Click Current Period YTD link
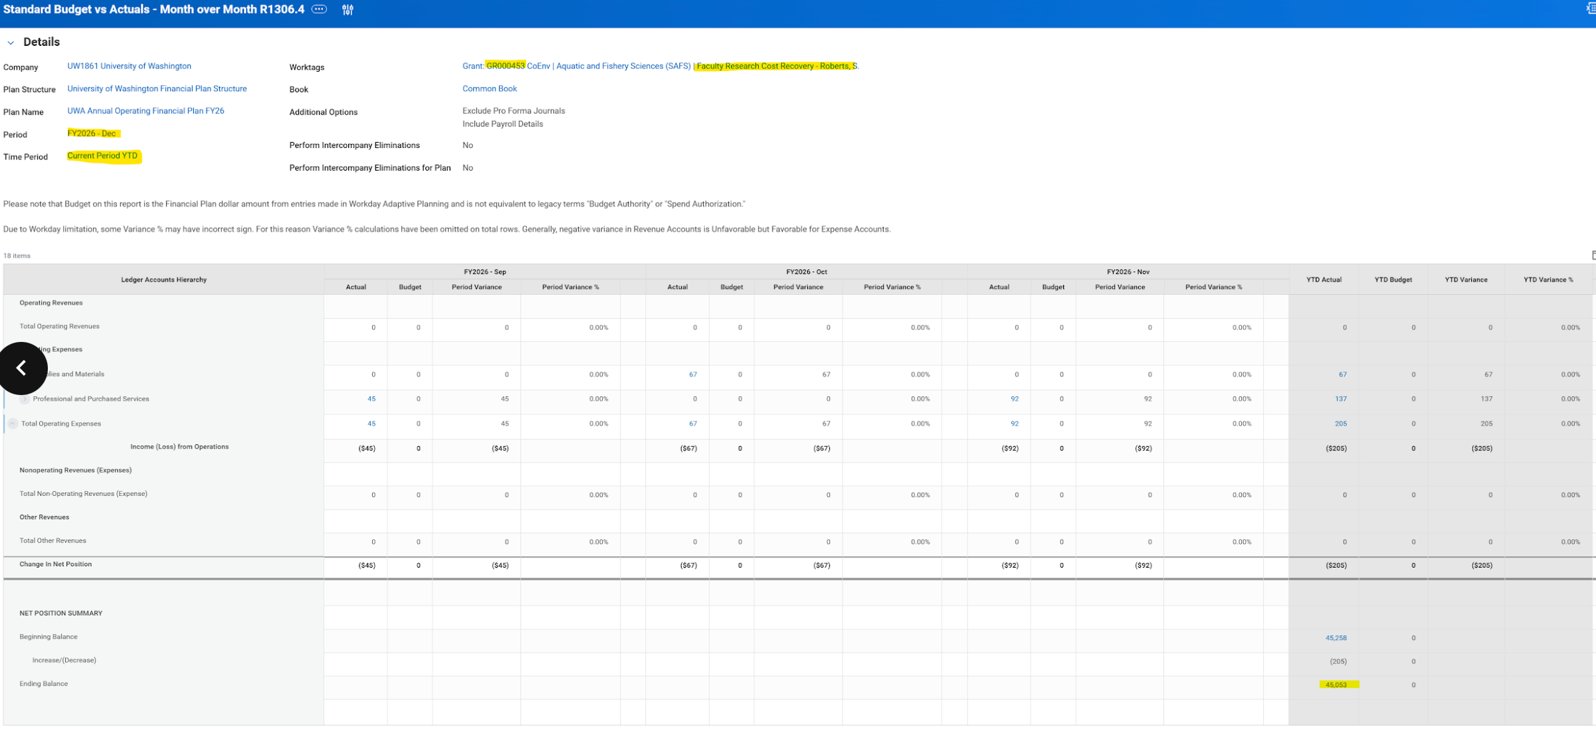1596x729 pixels. (102, 156)
